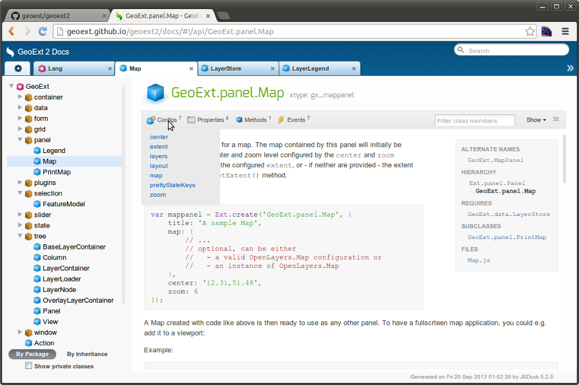
Task: Open the new browser tab button
Action: pos(224,15)
